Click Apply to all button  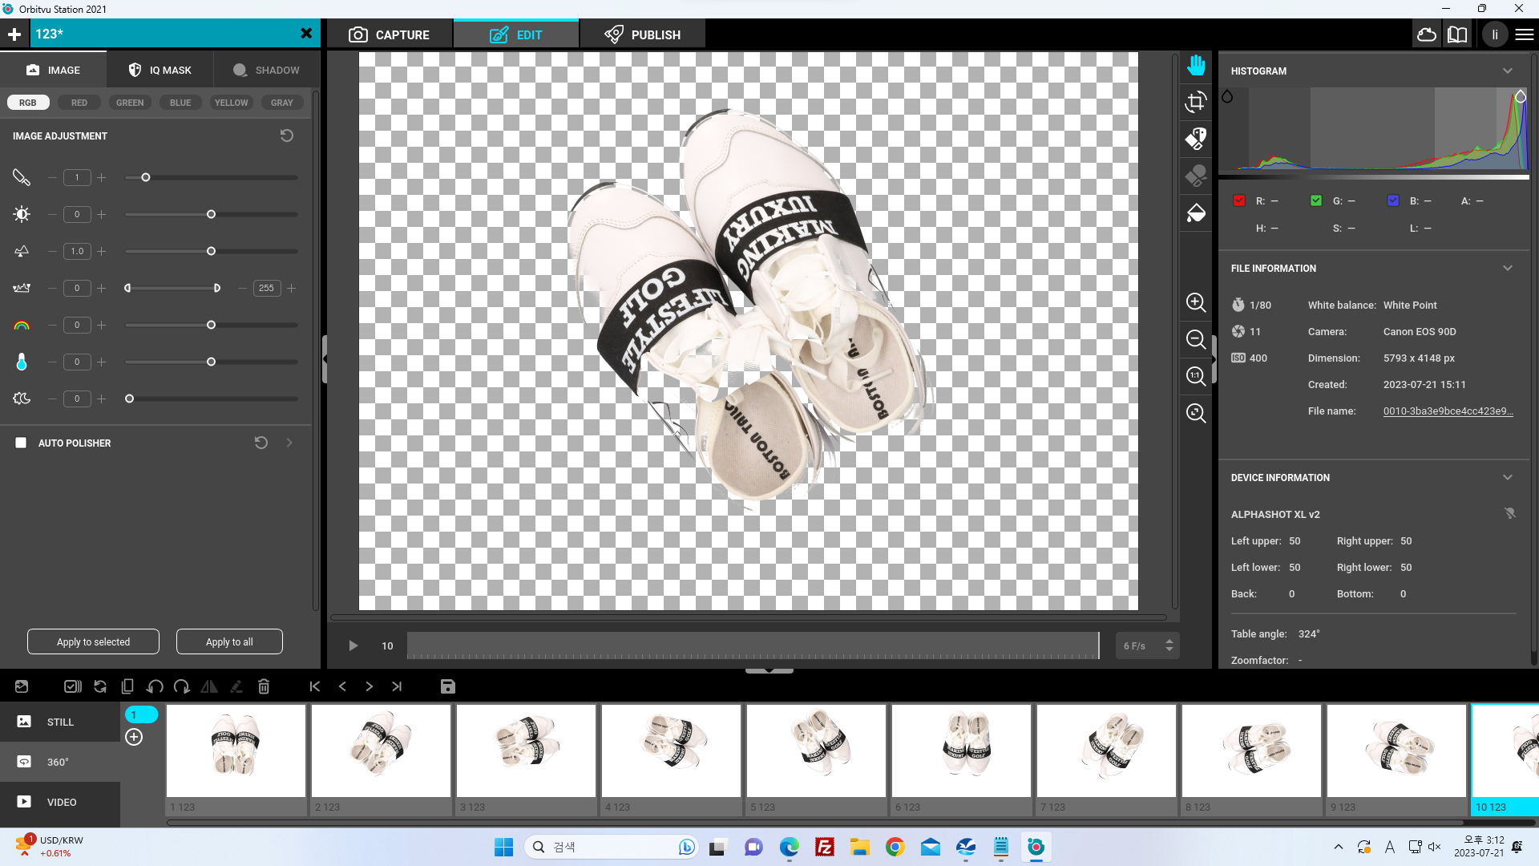(x=229, y=641)
